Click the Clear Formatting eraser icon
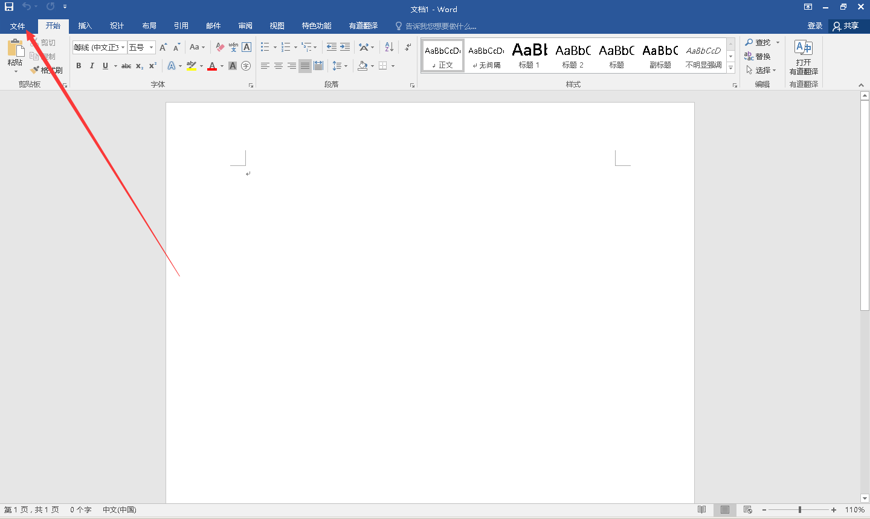The height and width of the screenshot is (519, 870). point(220,47)
